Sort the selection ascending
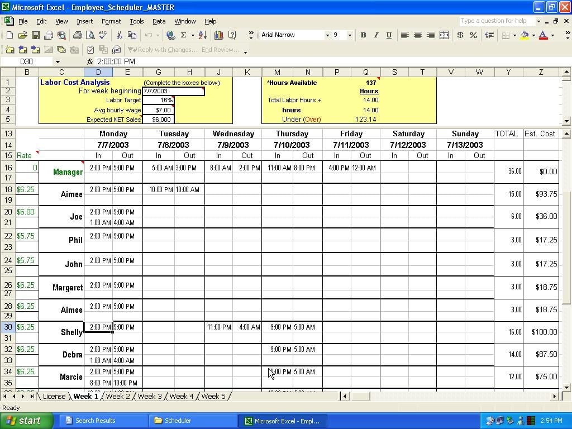572x429 pixels. 203,35
